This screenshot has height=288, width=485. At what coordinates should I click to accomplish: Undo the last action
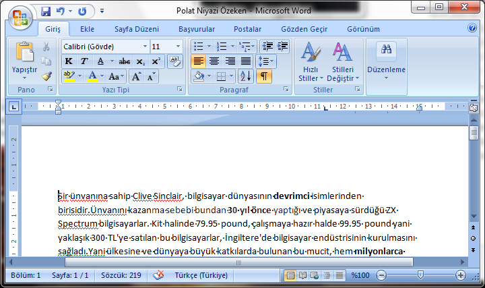pyautogui.click(x=61, y=11)
